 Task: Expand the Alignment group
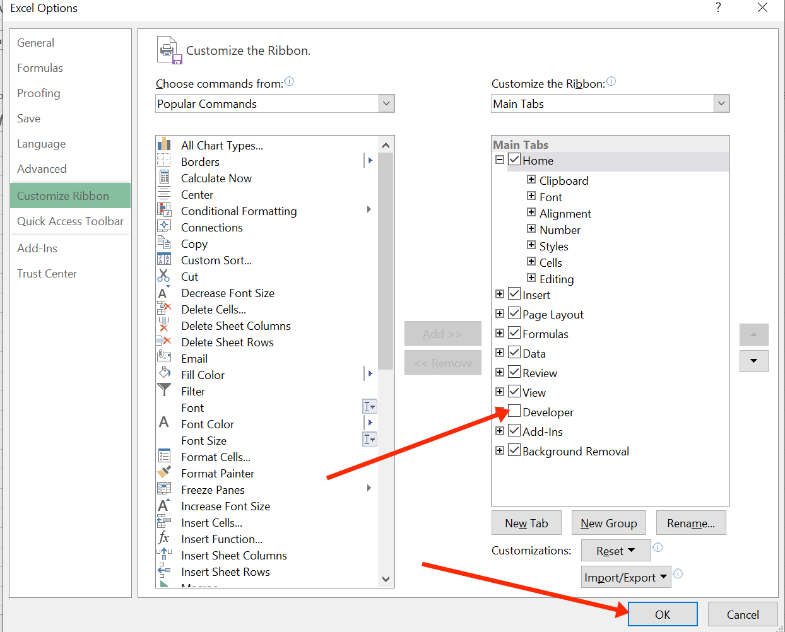[x=531, y=212]
